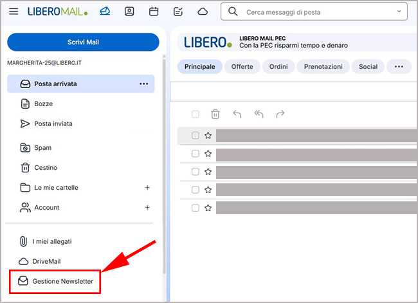Open Posta arrivata three-dot options
Screen dimensions: 418x303
point(143,84)
